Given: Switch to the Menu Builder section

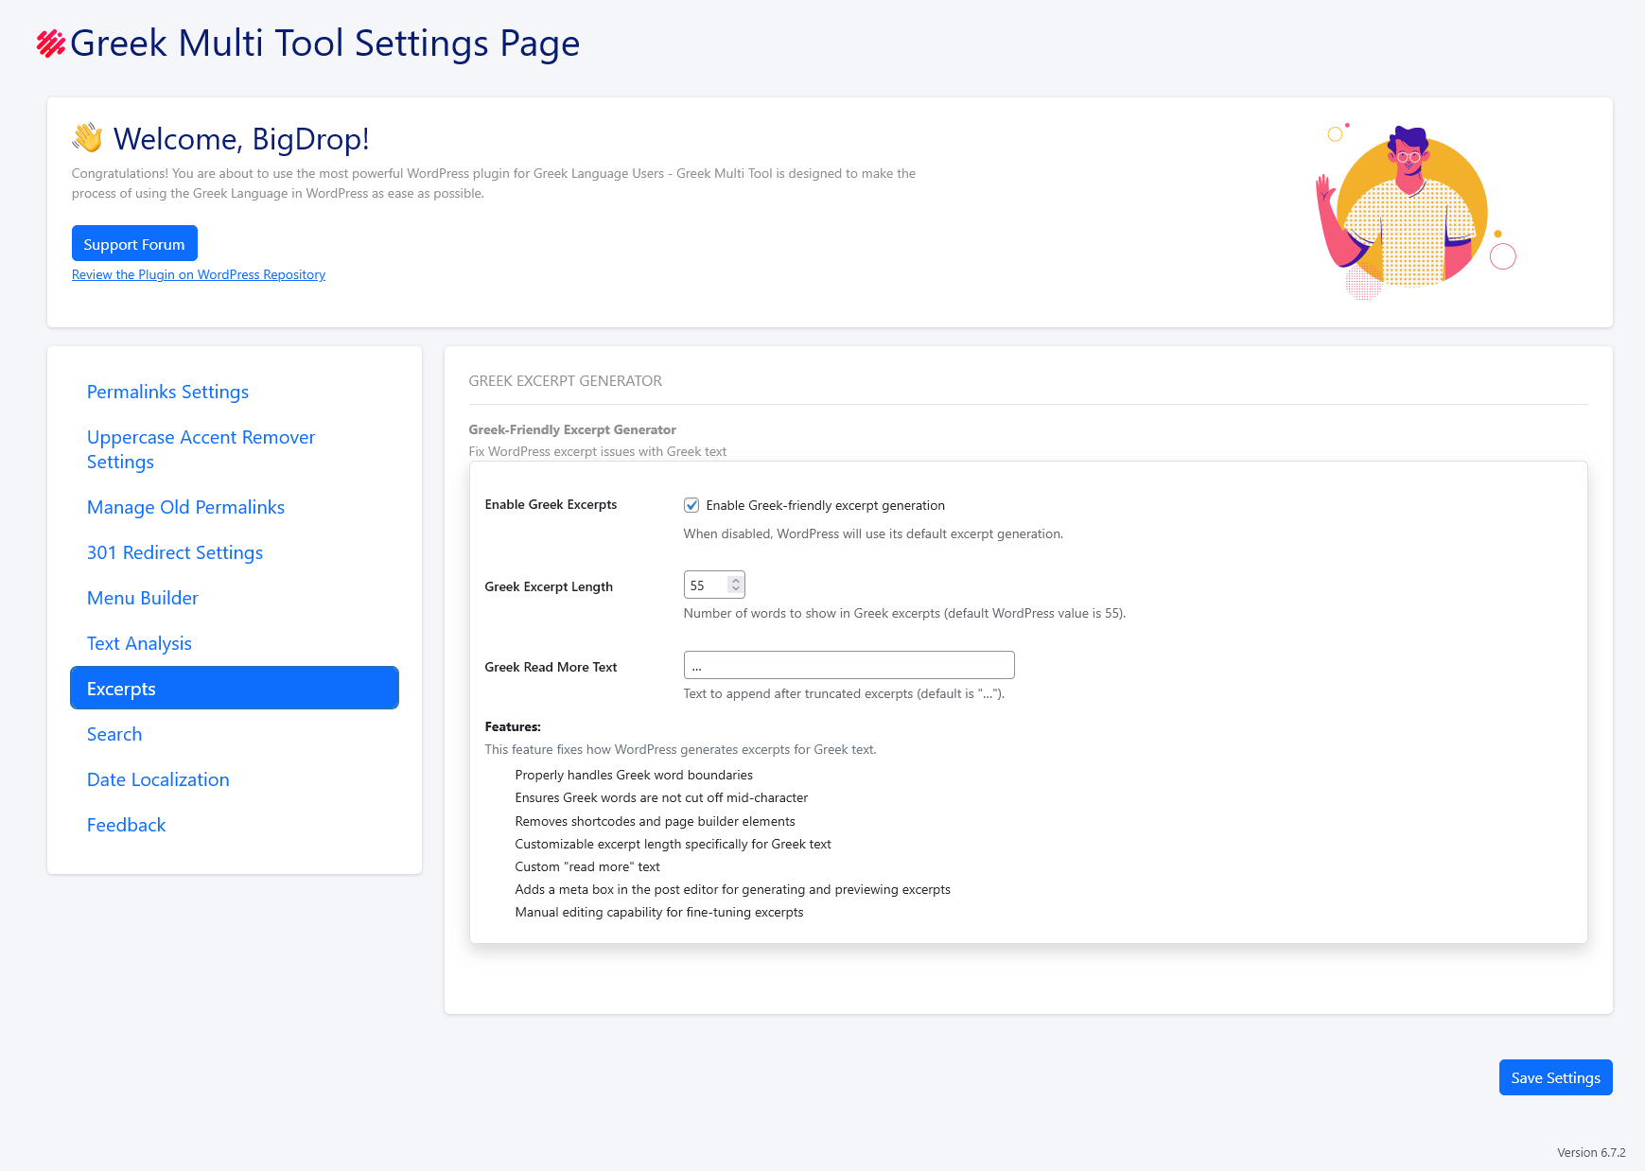Looking at the screenshot, I should (x=142, y=598).
